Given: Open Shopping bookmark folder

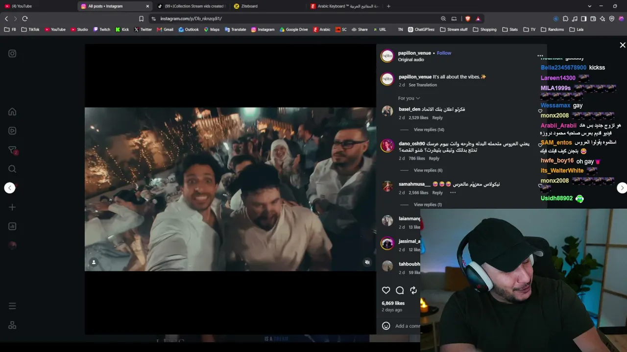Looking at the screenshot, I should point(485,29).
